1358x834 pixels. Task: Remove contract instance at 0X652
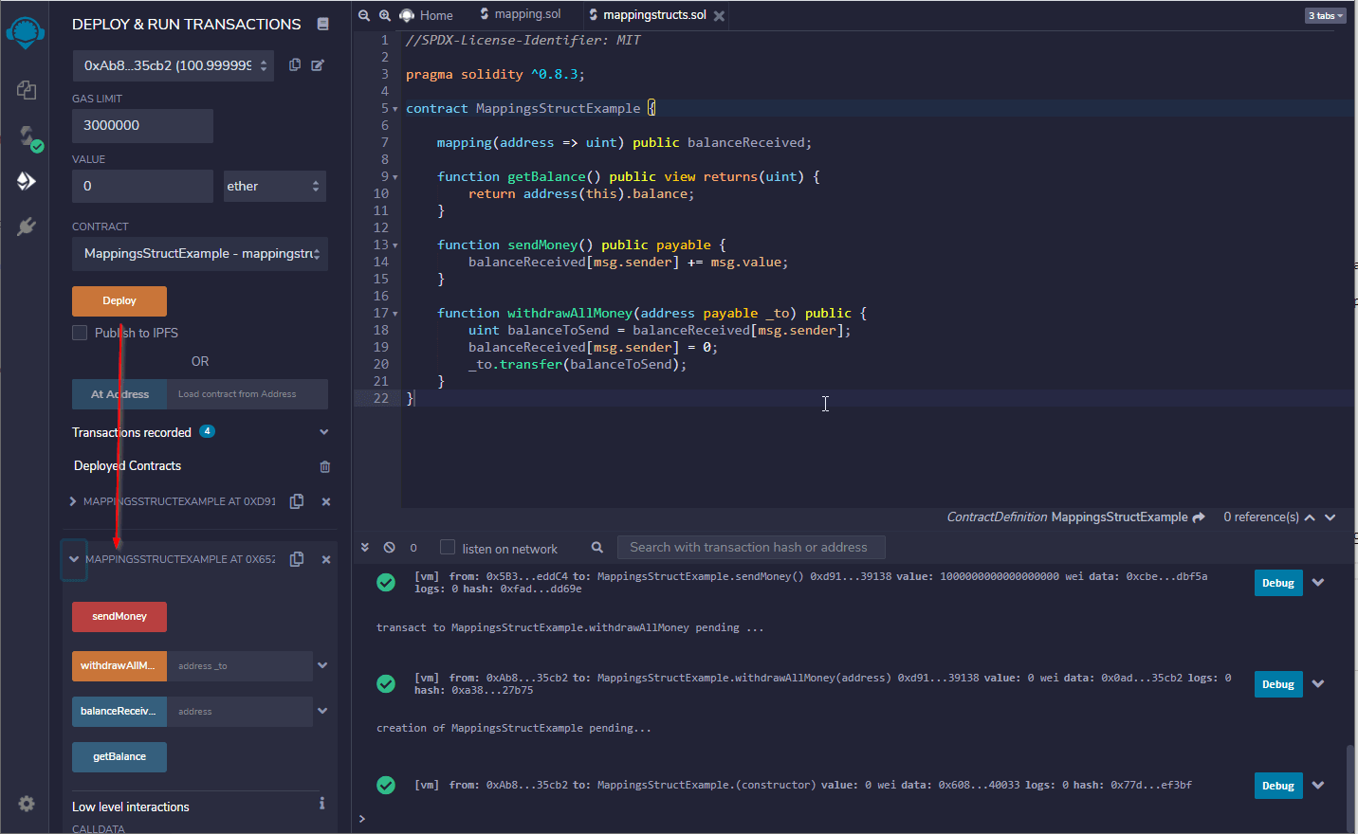(326, 559)
